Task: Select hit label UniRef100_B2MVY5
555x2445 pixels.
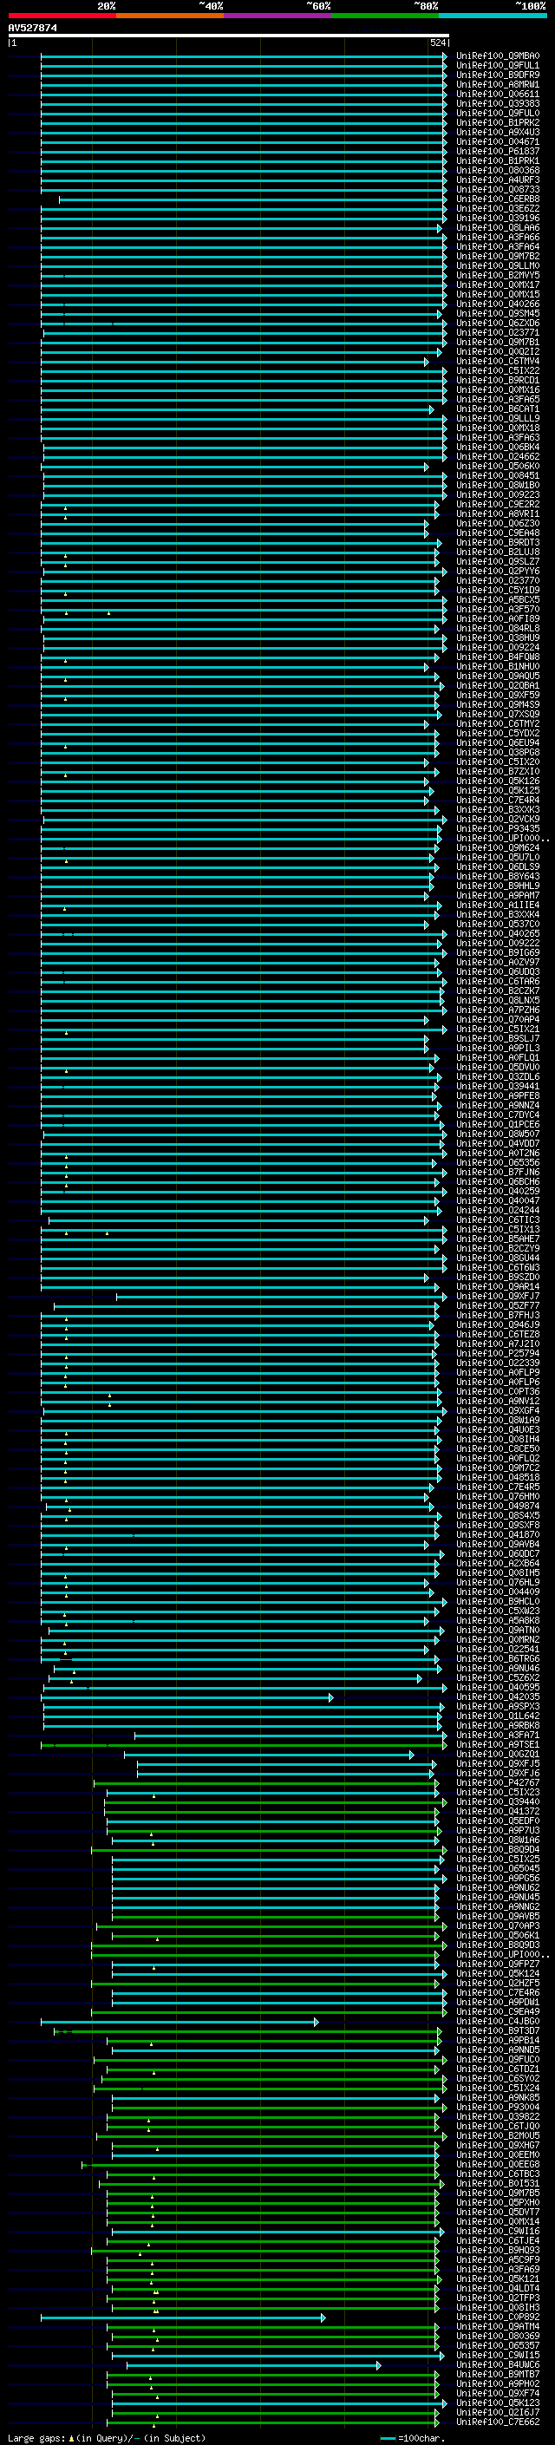Action: (x=497, y=275)
